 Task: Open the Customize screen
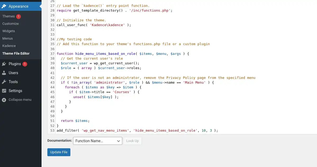[x=10, y=23]
